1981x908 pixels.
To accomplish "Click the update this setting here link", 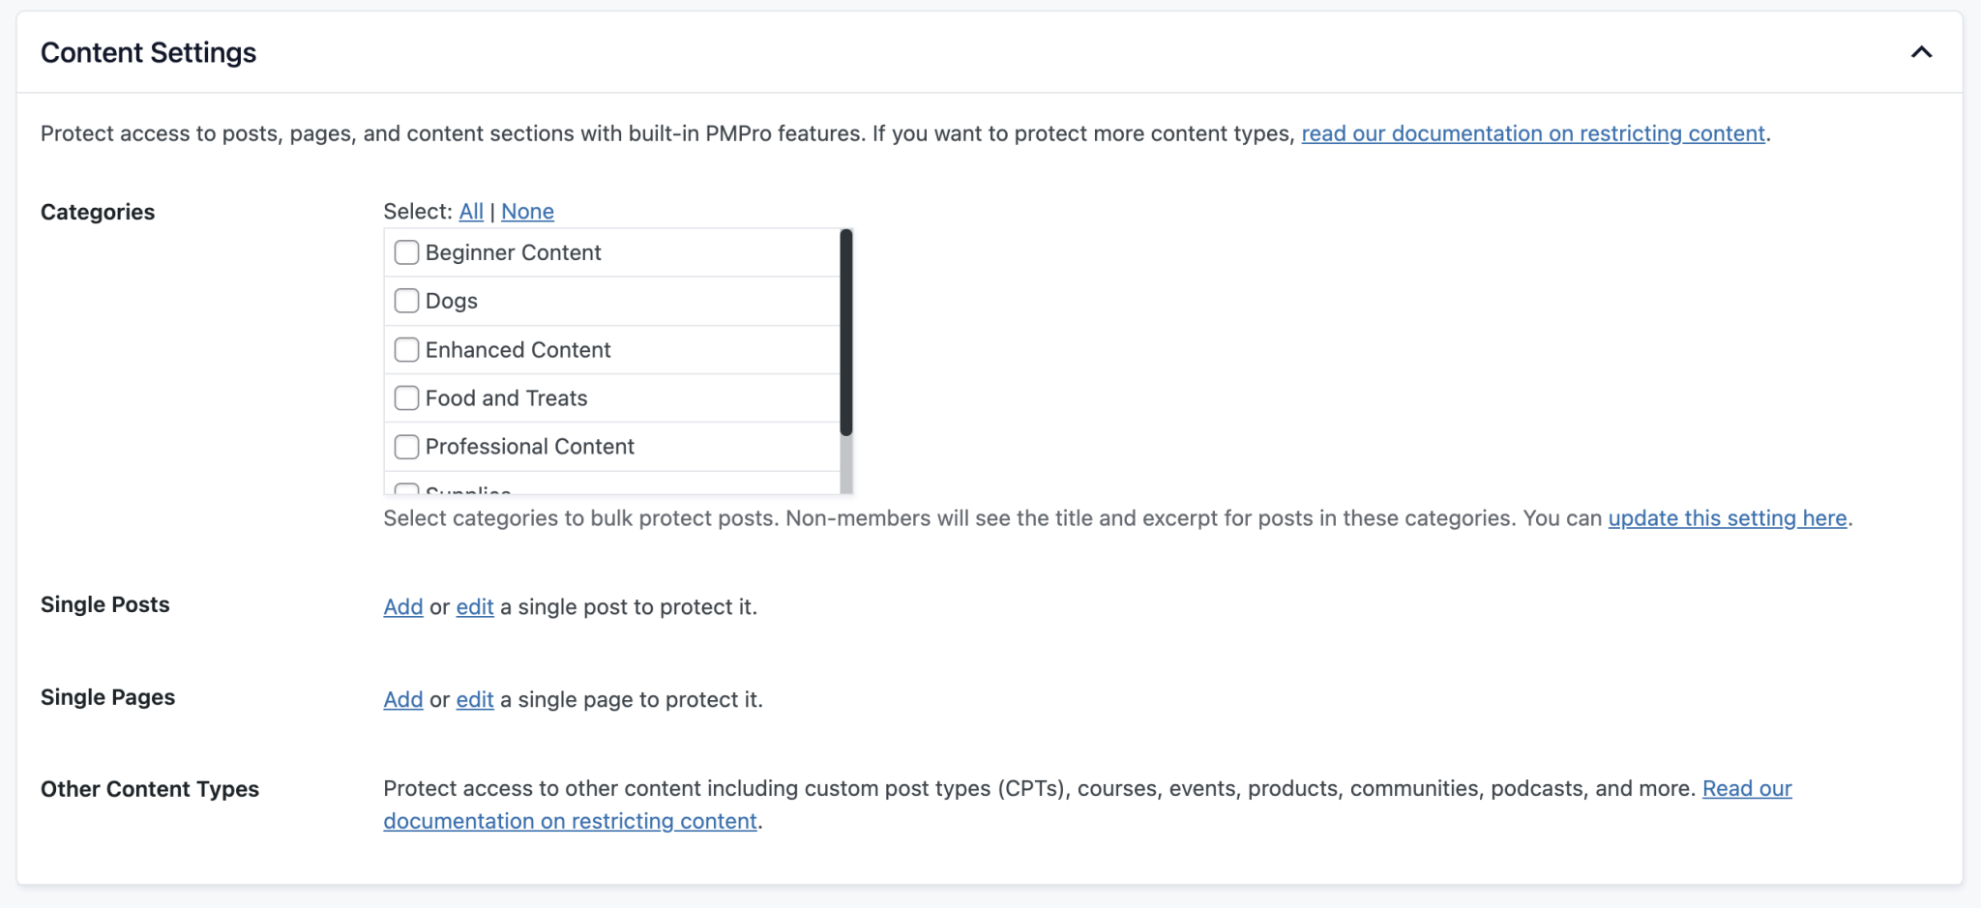I will click(x=1728, y=518).
